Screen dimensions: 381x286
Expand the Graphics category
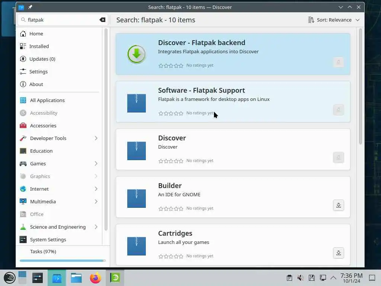point(96,176)
